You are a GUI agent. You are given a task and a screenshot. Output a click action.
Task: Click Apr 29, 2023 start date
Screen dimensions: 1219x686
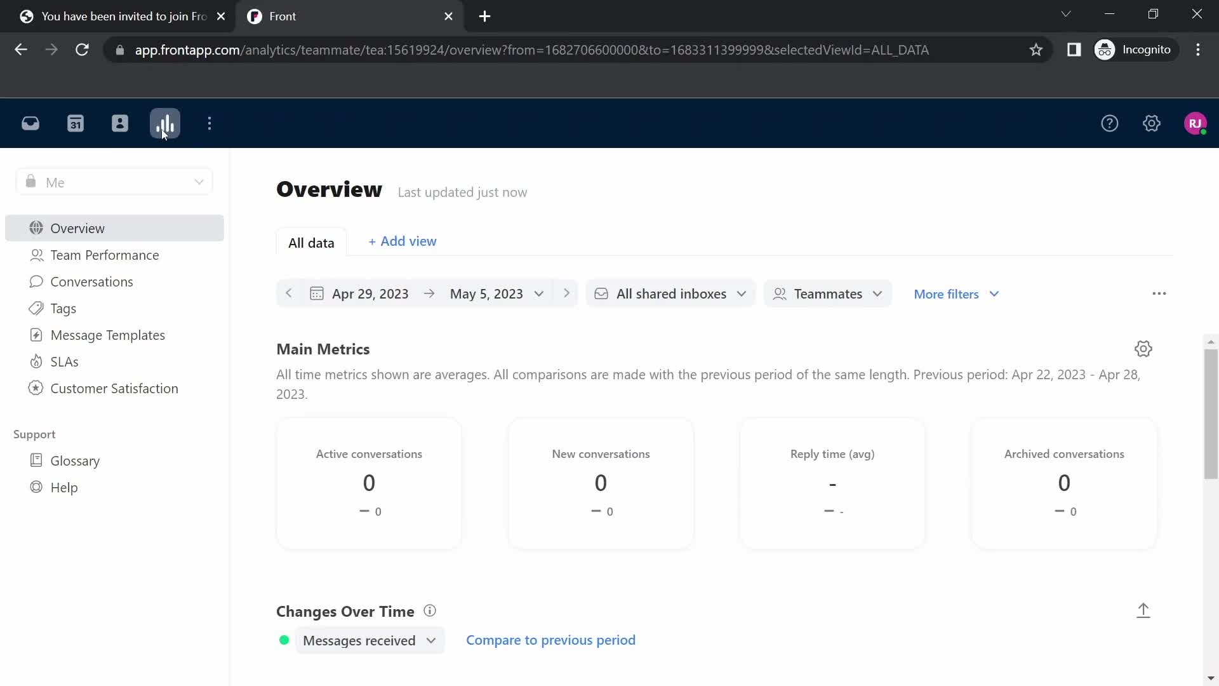tap(370, 293)
